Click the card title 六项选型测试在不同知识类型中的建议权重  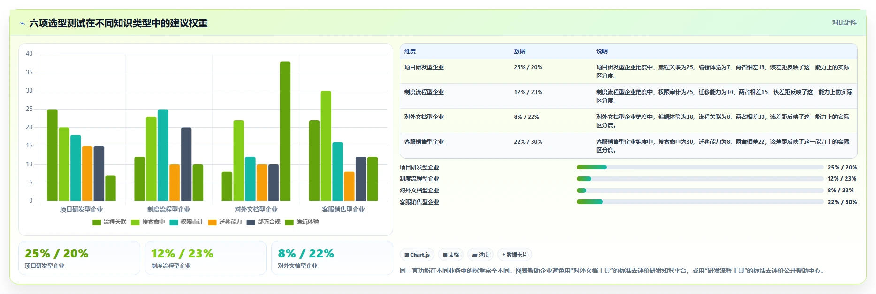click(118, 23)
